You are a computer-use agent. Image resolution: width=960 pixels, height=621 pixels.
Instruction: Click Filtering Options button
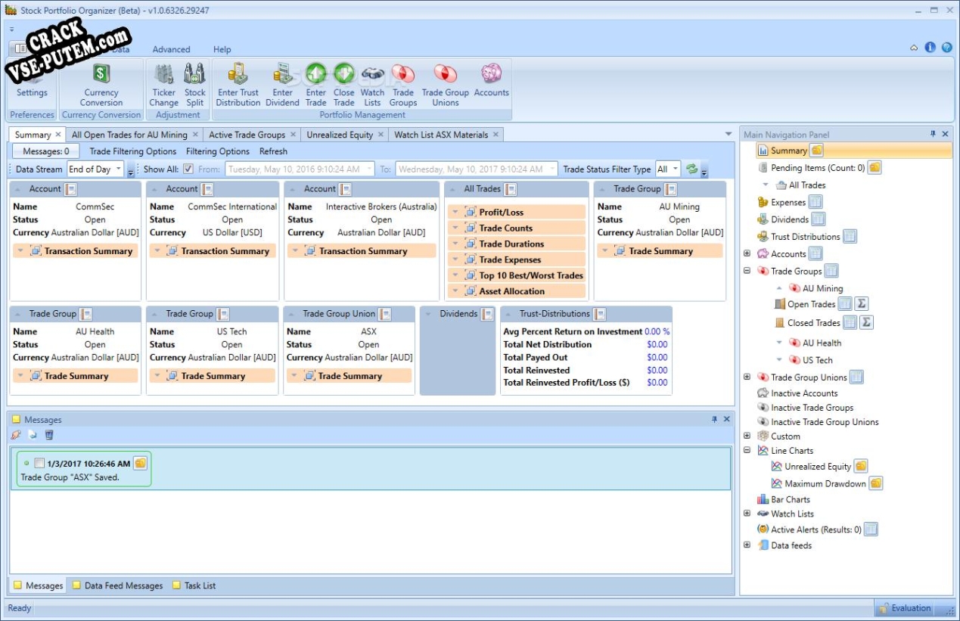218,151
